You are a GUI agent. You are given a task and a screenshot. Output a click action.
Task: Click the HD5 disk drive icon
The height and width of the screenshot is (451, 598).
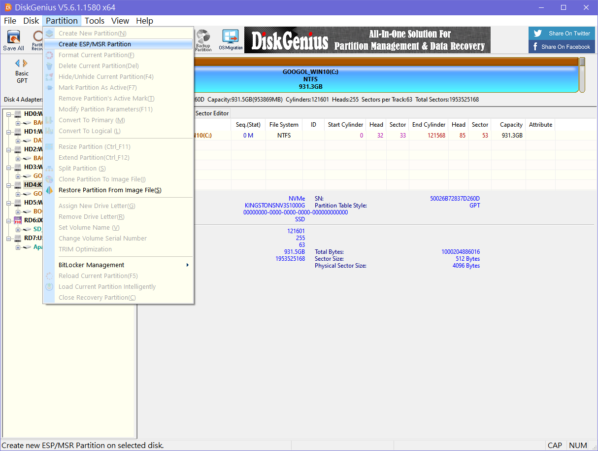pyautogui.click(x=18, y=203)
